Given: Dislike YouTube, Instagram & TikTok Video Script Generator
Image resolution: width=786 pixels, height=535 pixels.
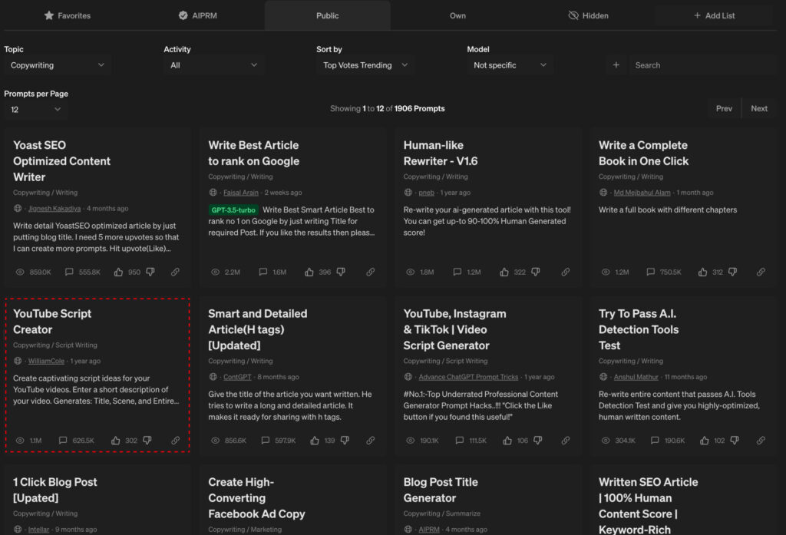Looking at the screenshot, I should [x=538, y=441].
